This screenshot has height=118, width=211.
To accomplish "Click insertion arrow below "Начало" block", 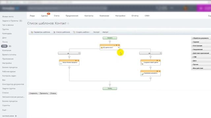I will point(110,42).
